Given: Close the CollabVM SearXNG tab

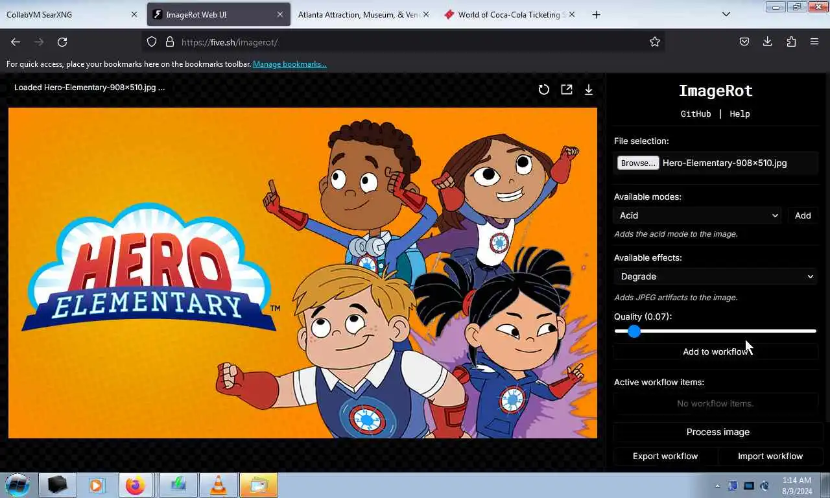Looking at the screenshot, I should coord(134,14).
